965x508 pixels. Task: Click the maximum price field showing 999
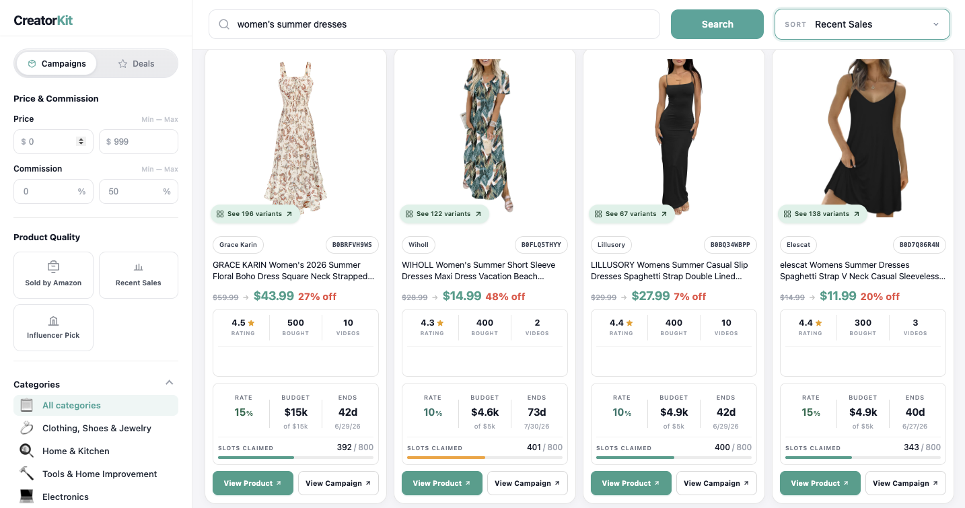click(139, 141)
